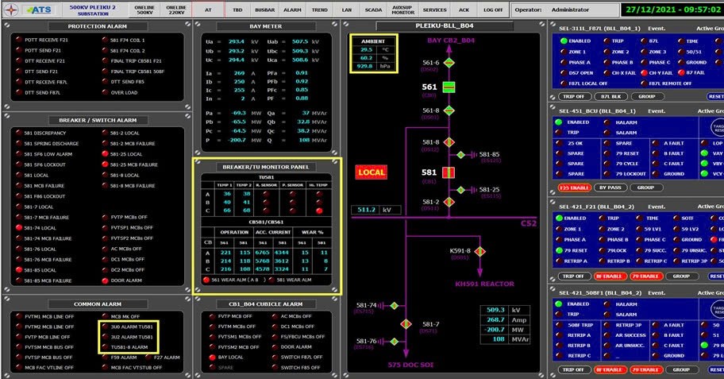Screen dimensions: 724x379
Task: Toggle 79 ENABLE in SEL-421_F21 panel
Action: pos(646,276)
